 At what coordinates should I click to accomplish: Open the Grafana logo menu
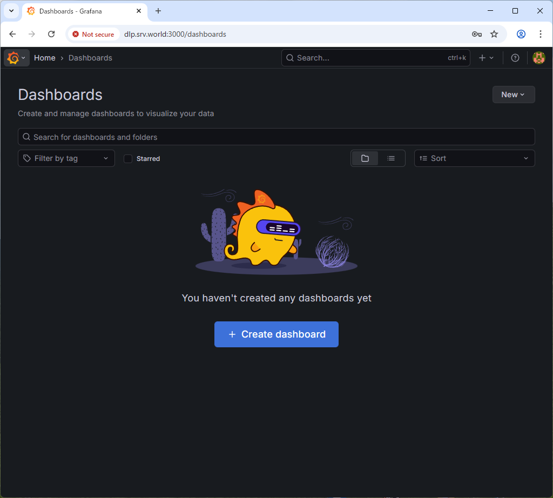point(16,58)
